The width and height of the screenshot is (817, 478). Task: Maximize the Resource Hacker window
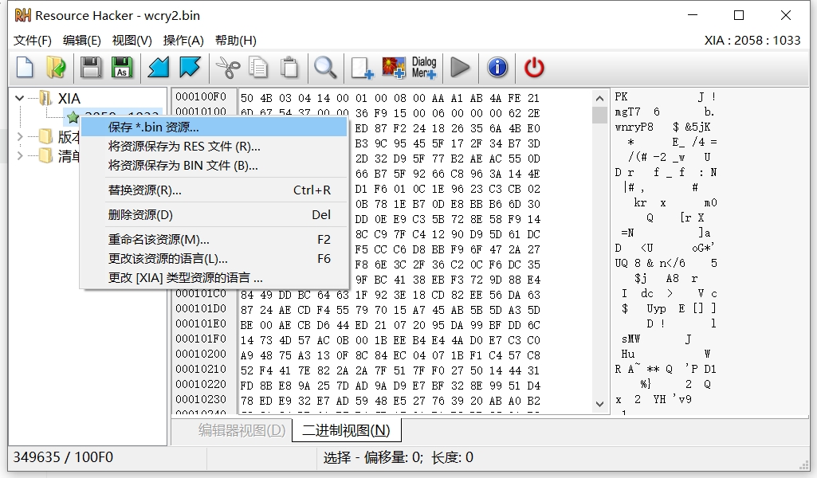tap(739, 15)
